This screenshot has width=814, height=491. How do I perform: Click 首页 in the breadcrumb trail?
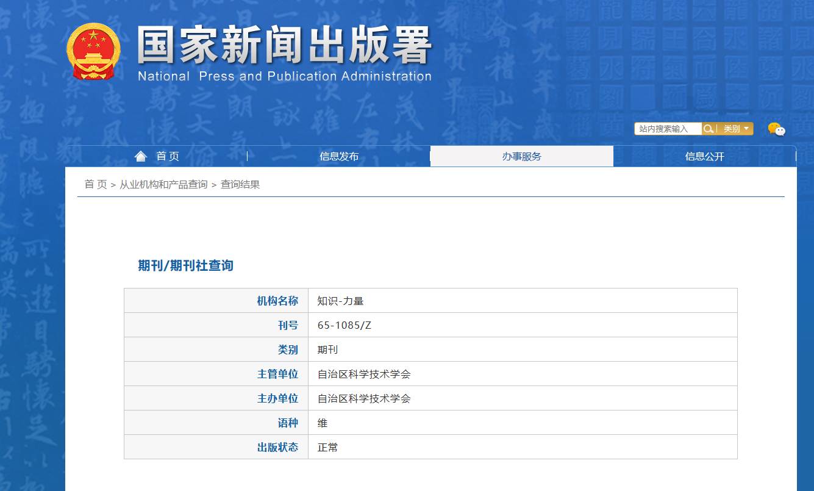(x=94, y=184)
